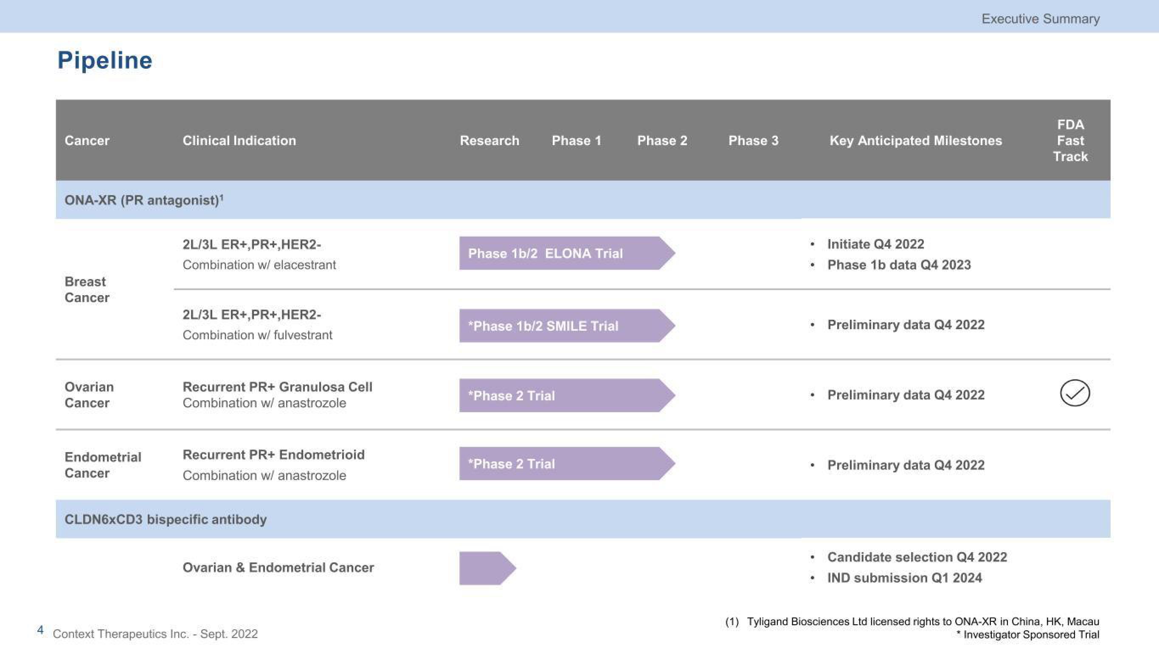Click the Context Therapeutics Inc. footer text
The image size is (1159, 651).
155,634
